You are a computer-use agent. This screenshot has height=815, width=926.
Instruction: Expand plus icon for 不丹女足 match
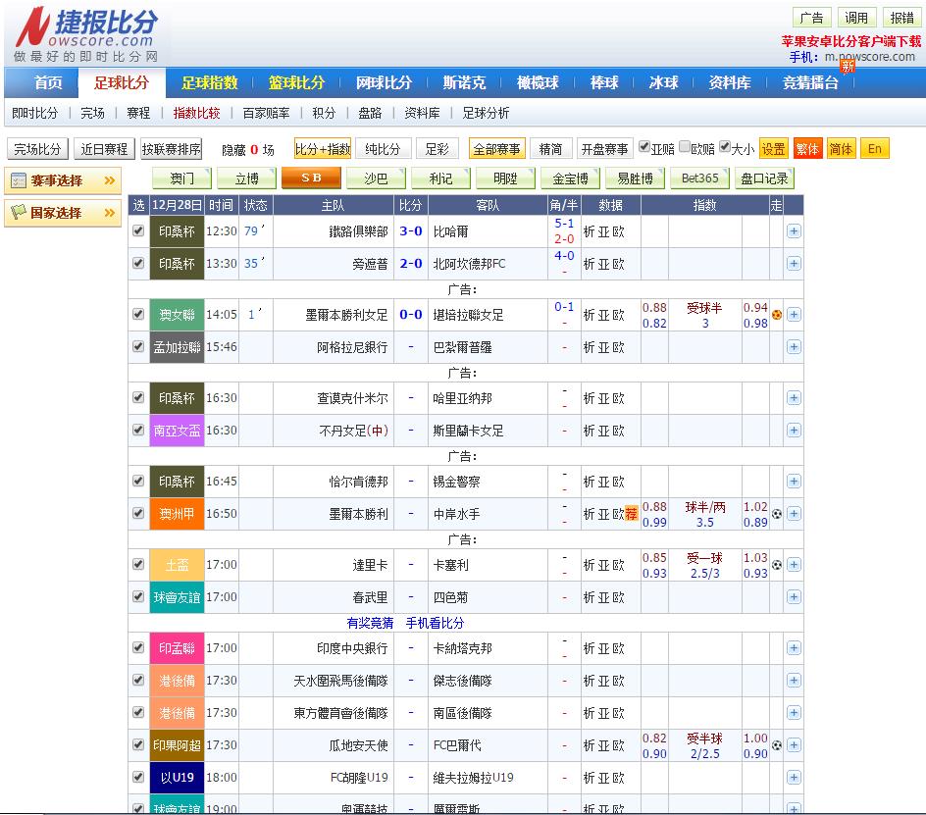click(794, 430)
